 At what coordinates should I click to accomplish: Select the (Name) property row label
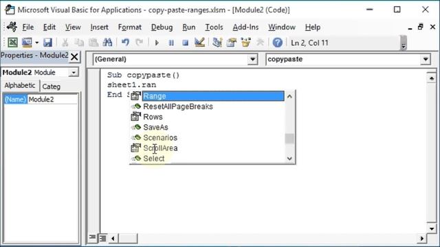pyautogui.click(x=15, y=99)
